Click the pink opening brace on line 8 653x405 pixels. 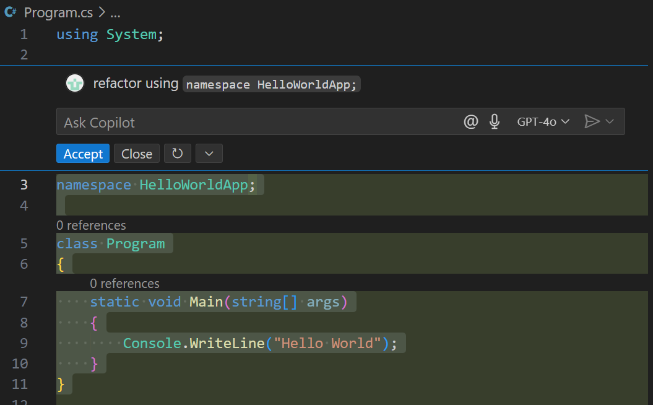pos(94,323)
